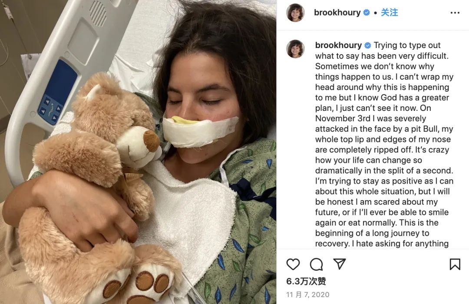Like the post with the heart icon

tap(293, 264)
